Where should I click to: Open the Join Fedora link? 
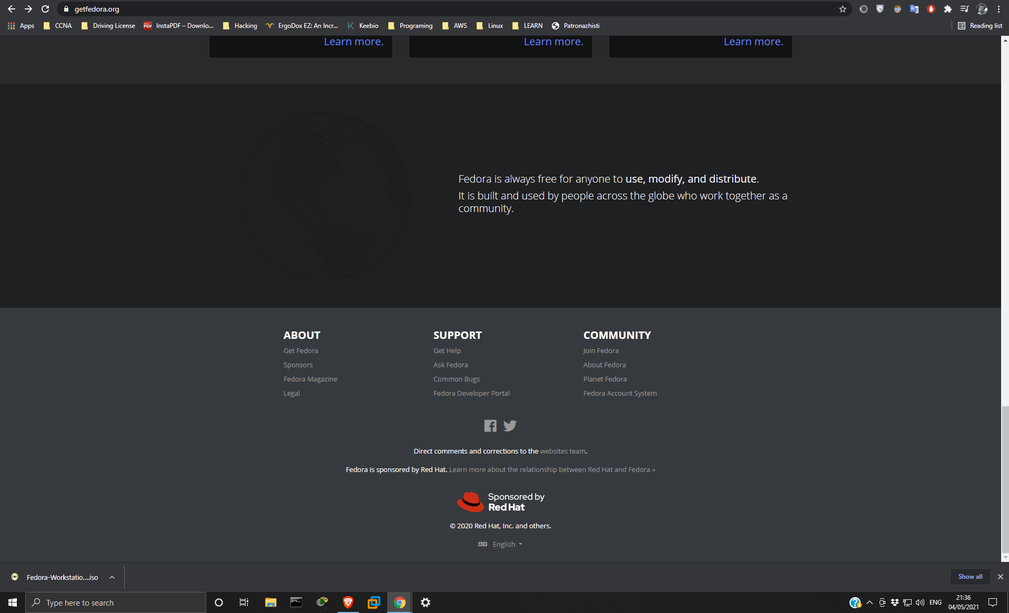(601, 350)
